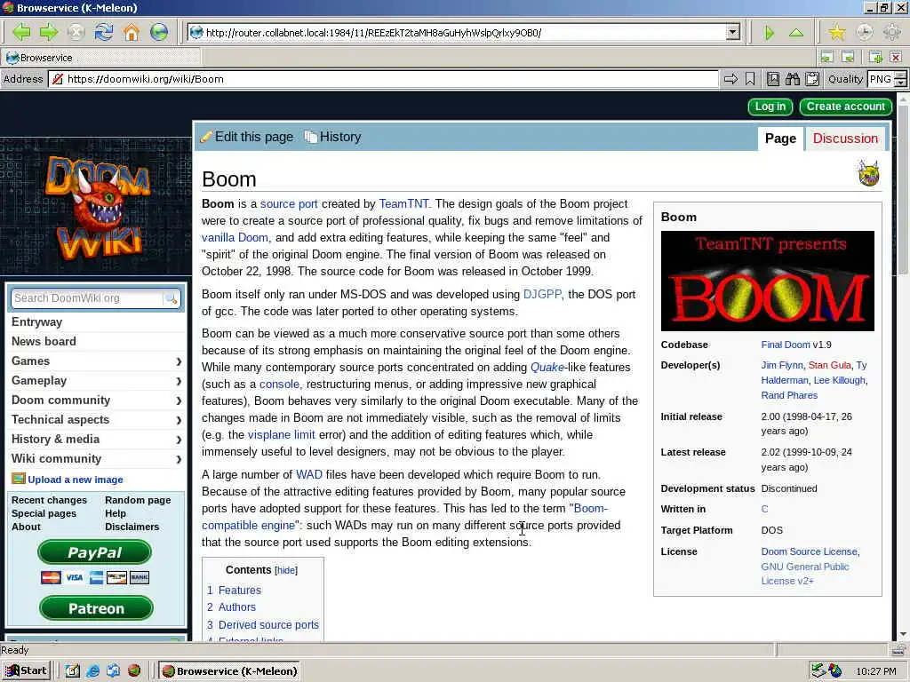Hide the Contents table
The image size is (910, 682).
[286, 571]
